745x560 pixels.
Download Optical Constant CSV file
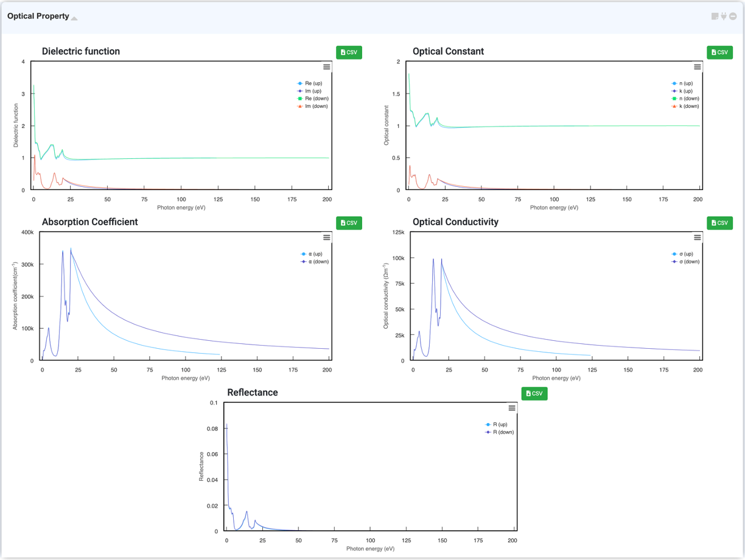click(x=719, y=52)
